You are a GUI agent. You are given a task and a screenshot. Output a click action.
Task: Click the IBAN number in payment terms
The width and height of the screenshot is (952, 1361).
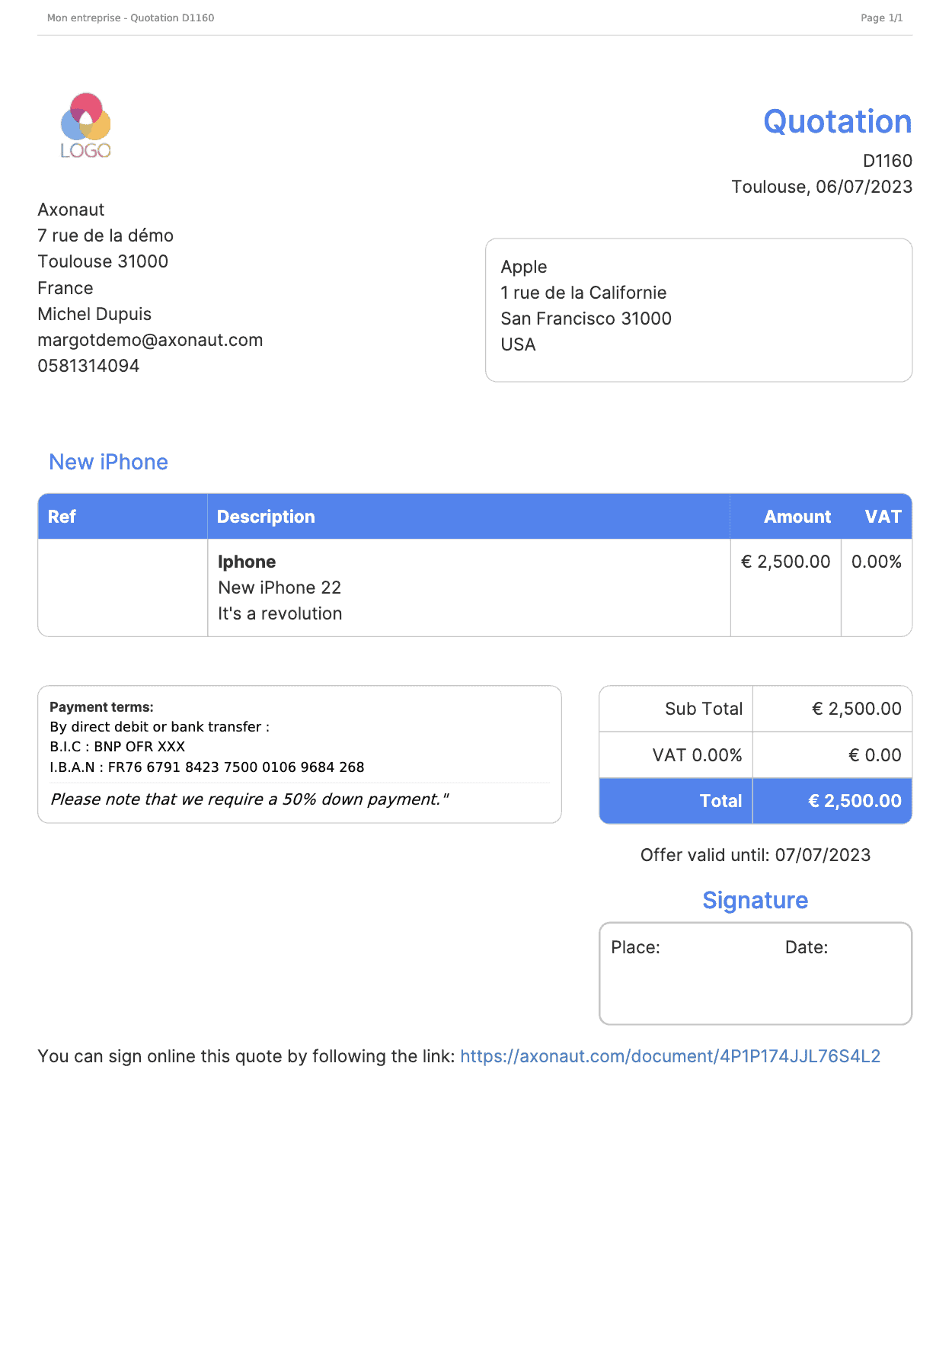tap(235, 767)
